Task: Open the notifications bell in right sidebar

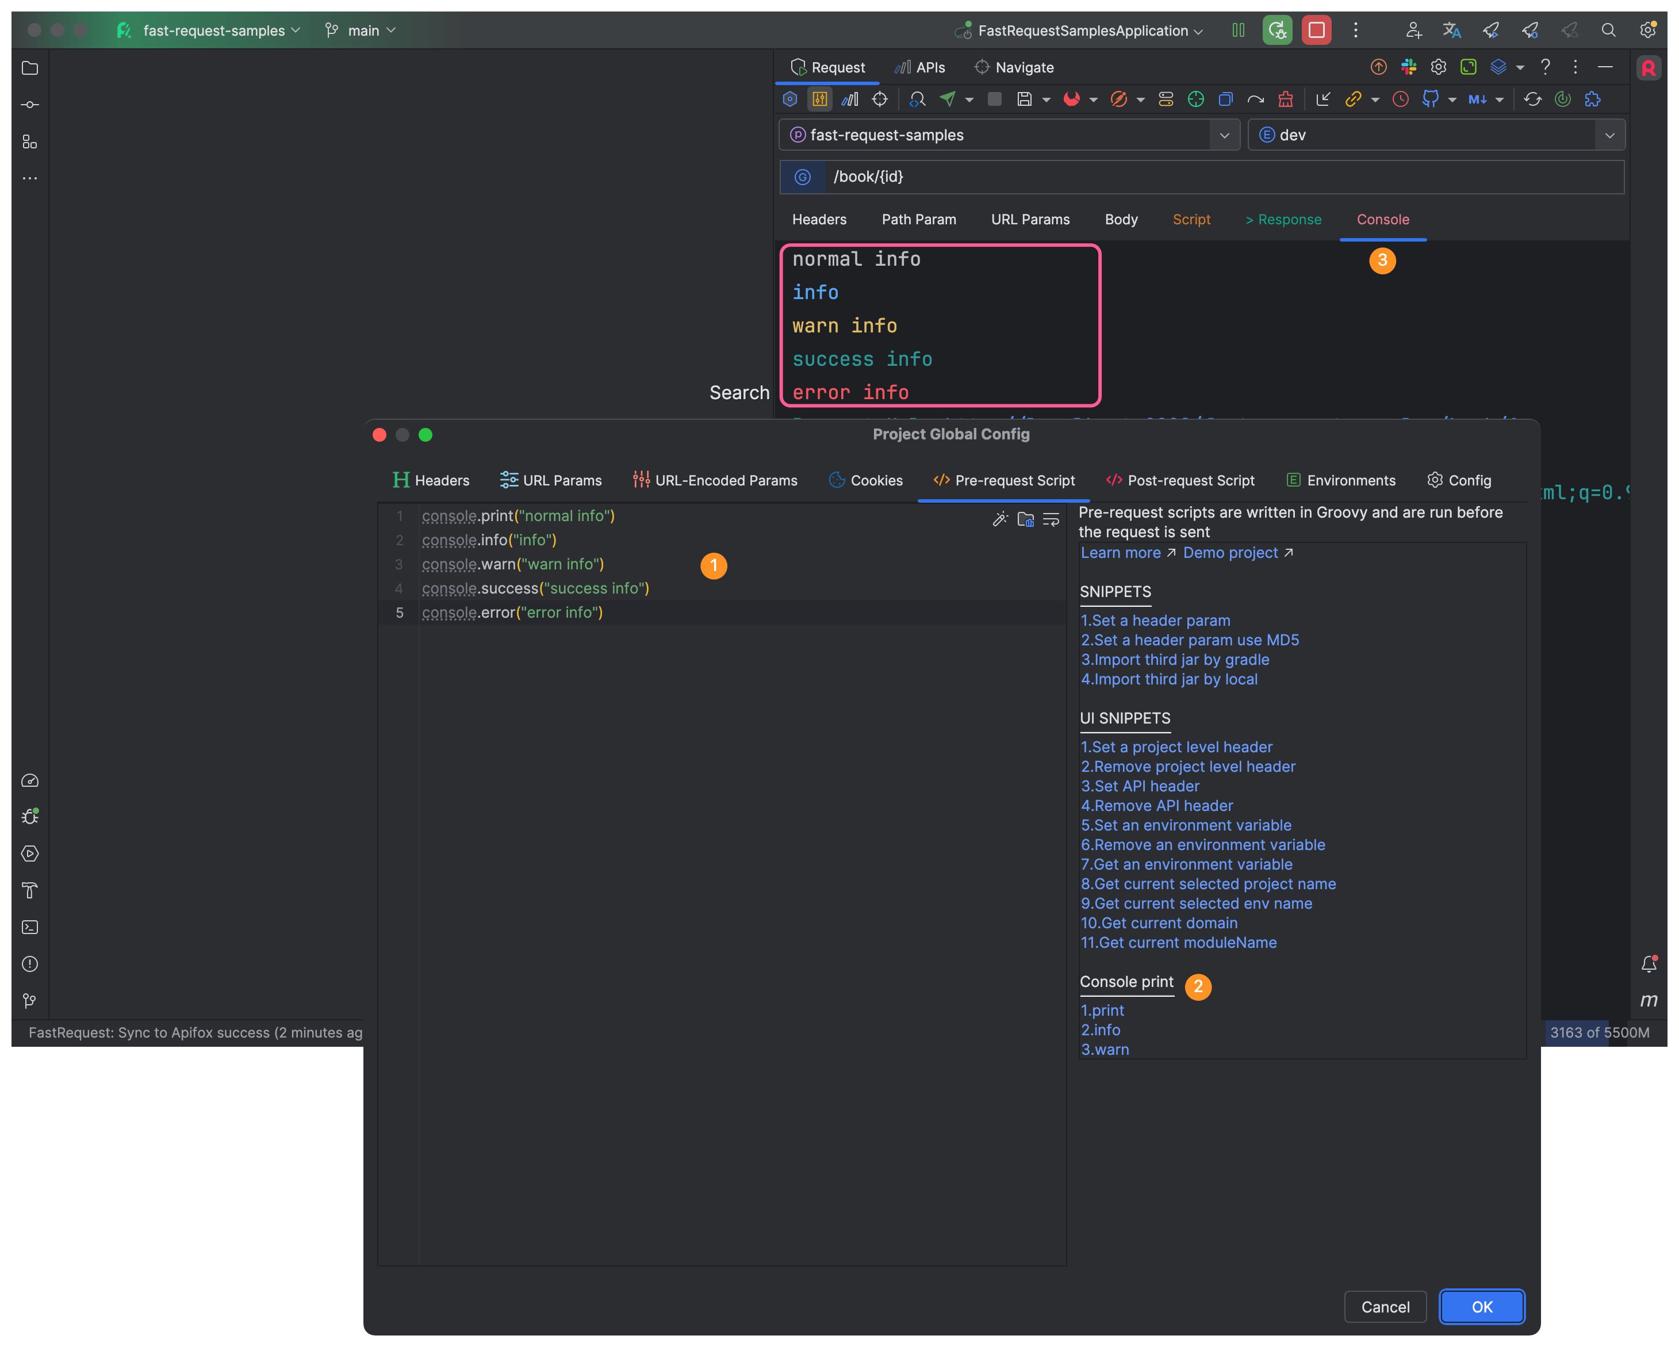Action: click(x=1649, y=964)
